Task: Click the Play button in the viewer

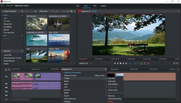Action: tap(121, 63)
